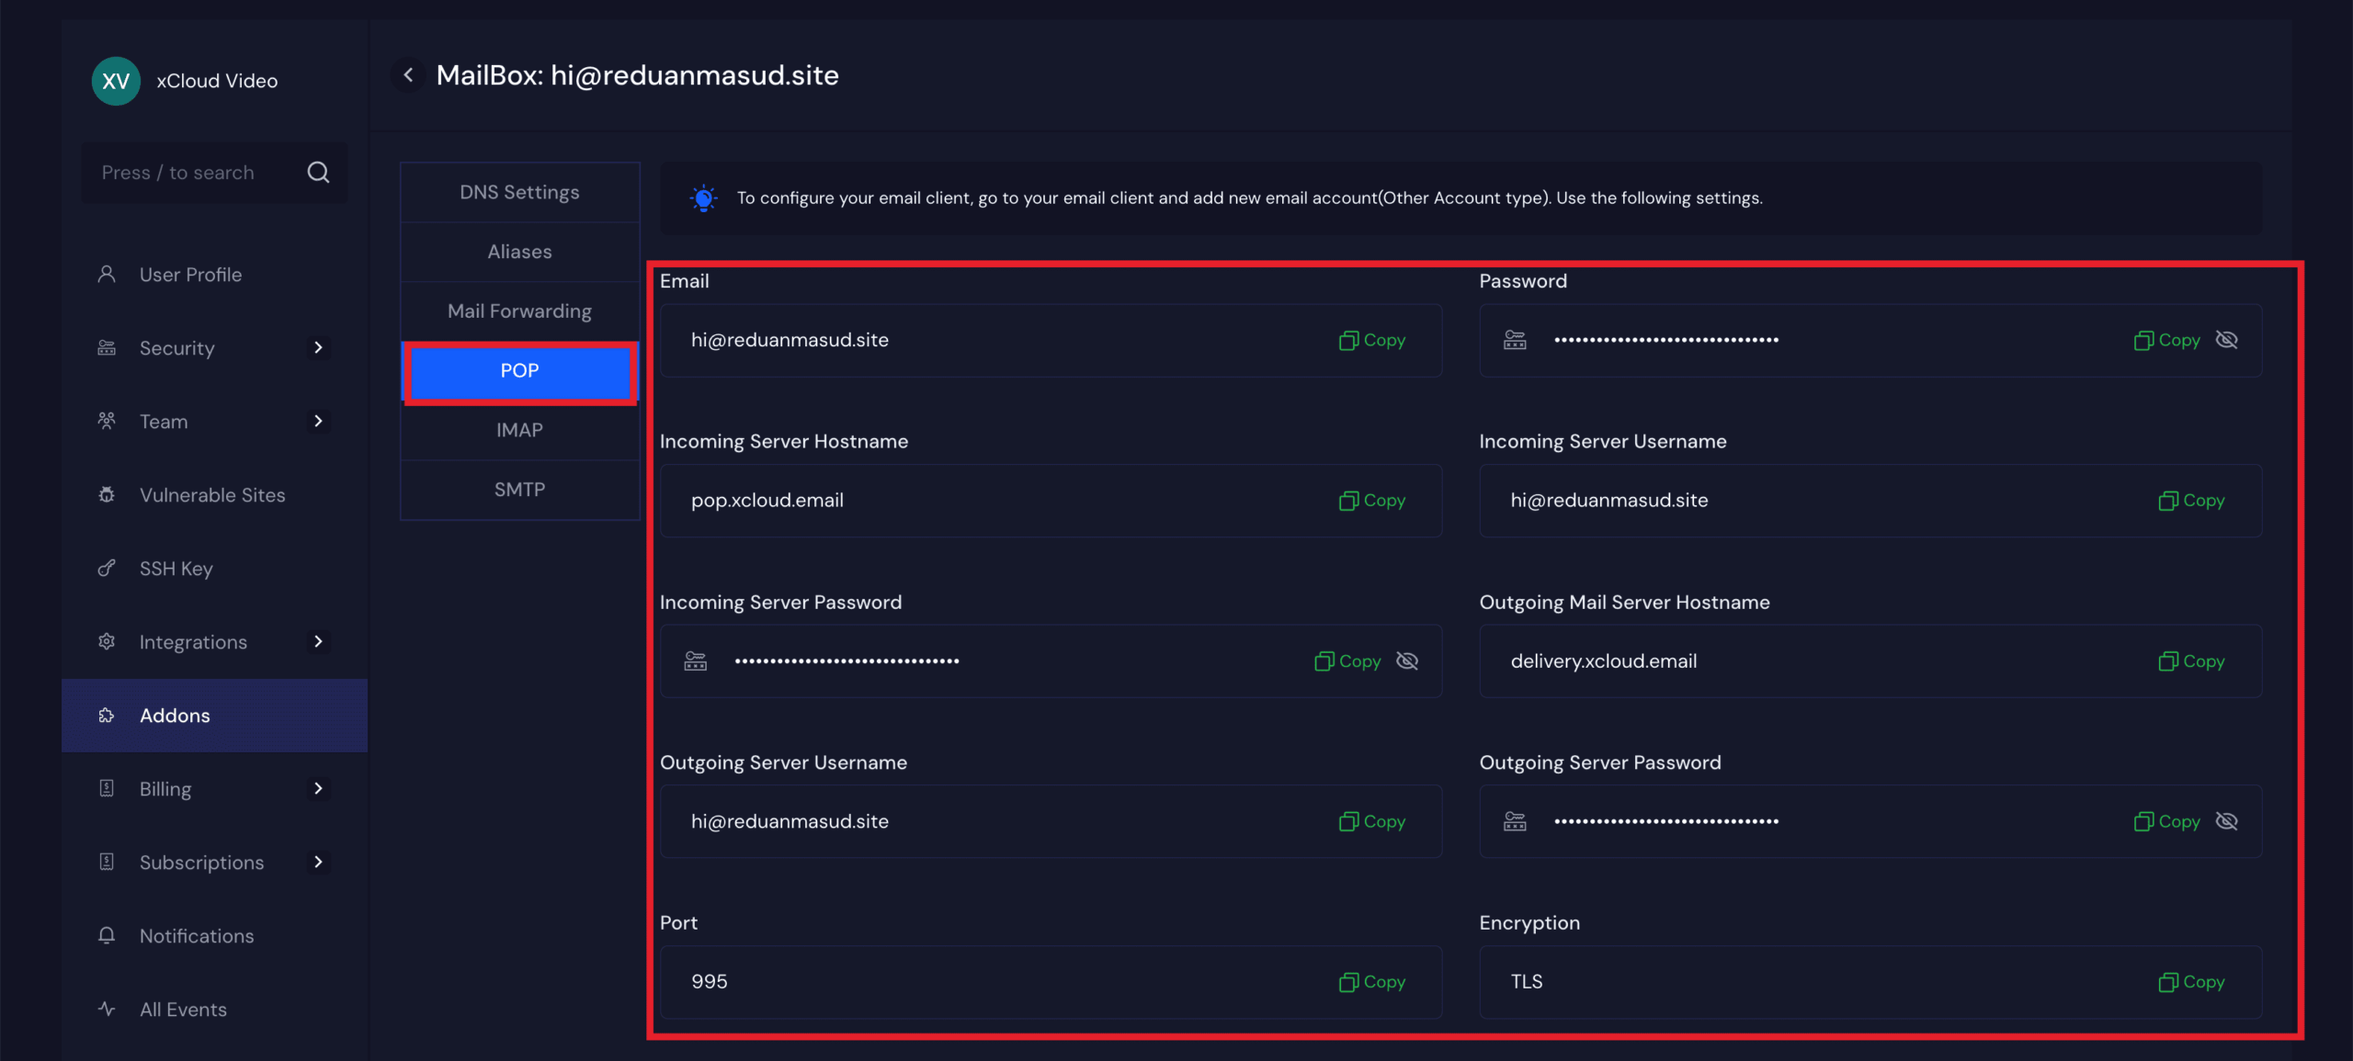
Task: Select the Addons puzzle icon
Action: (106, 716)
